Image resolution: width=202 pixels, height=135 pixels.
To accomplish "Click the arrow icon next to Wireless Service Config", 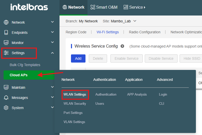I will (122, 46).
